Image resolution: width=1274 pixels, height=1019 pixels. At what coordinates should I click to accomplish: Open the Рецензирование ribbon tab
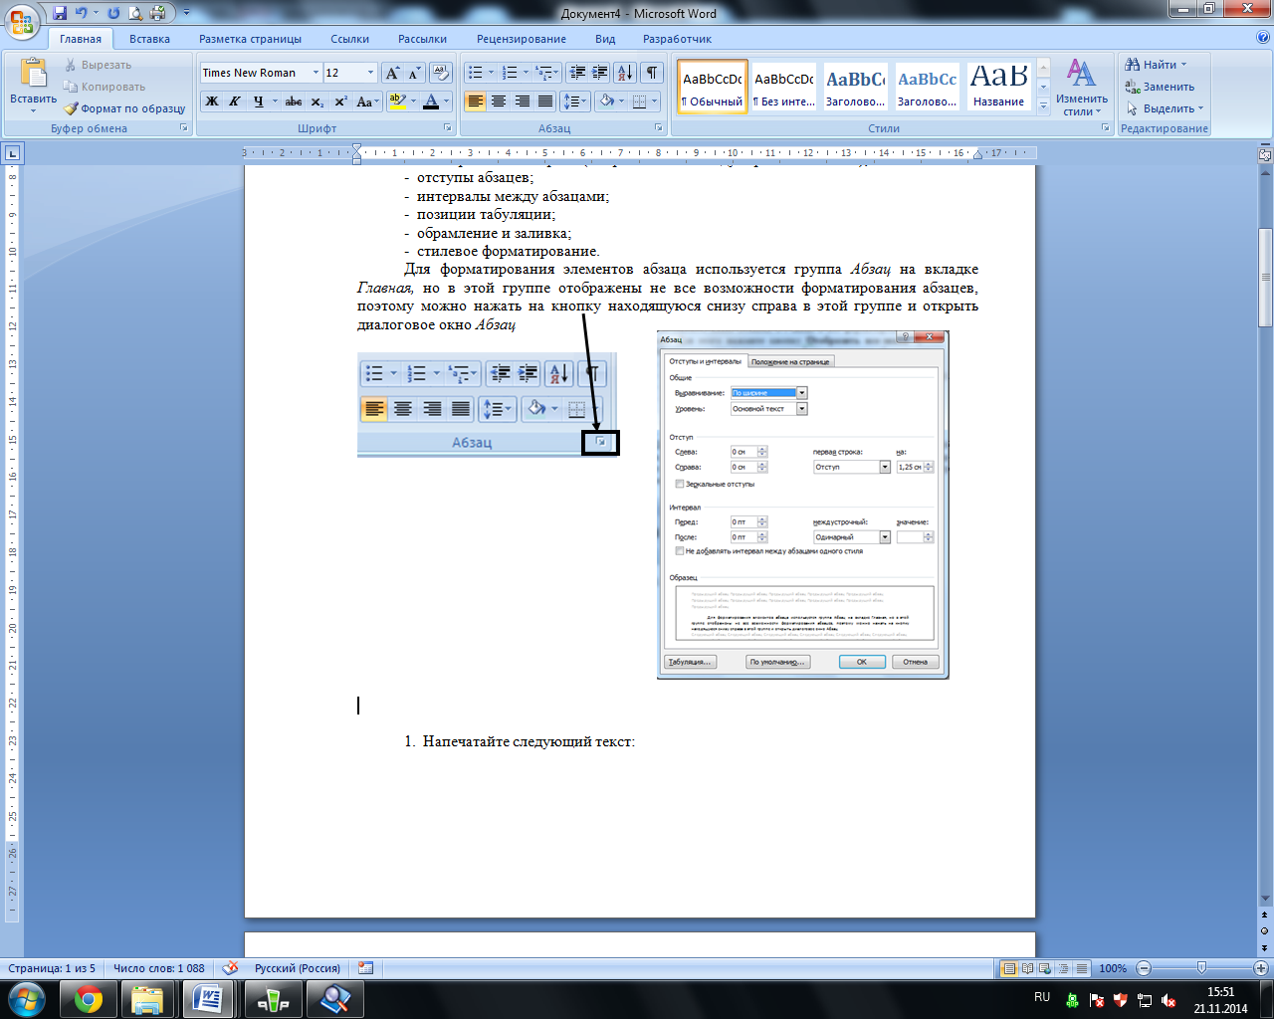point(522,39)
